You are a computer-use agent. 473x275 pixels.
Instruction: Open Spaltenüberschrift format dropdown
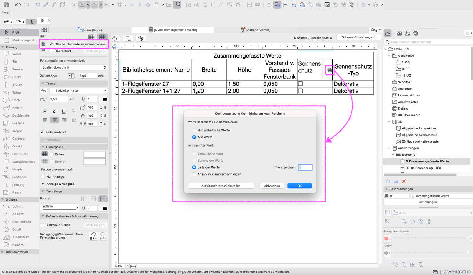[x=74, y=67]
